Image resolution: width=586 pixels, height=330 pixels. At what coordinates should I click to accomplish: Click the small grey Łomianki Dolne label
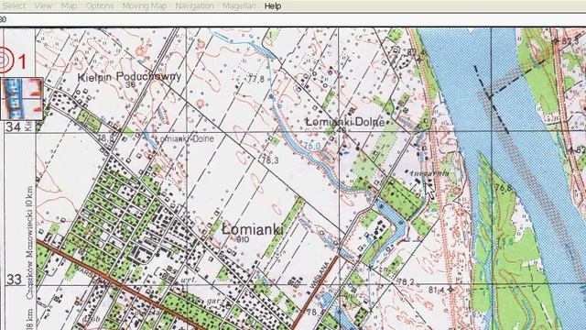click(x=184, y=138)
